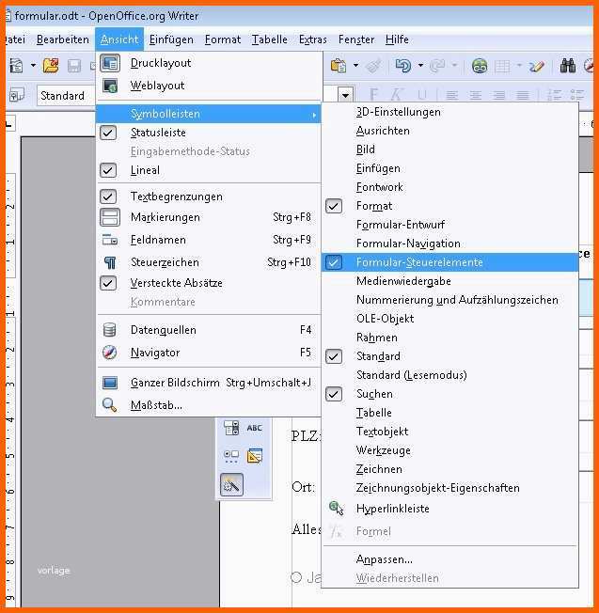Select Nummerierung und Aufzählungszeichen entry
The image size is (599, 613).
click(449, 300)
